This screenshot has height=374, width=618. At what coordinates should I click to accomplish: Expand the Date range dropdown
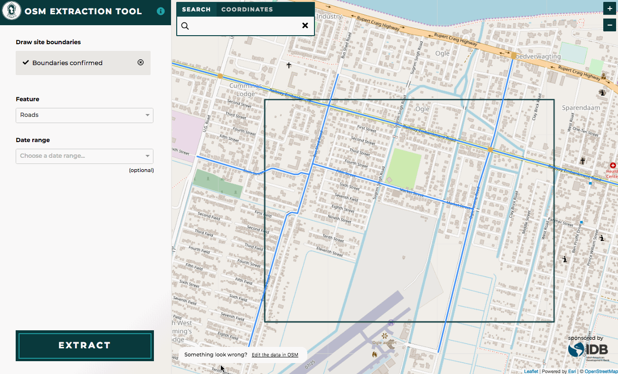tap(84, 156)
